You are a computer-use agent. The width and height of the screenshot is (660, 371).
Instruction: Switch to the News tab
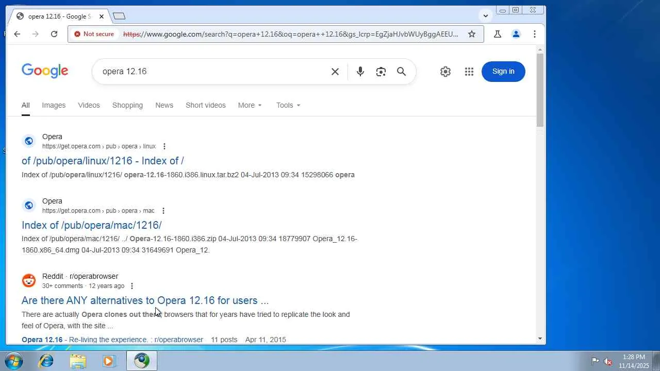click(164, 105)
